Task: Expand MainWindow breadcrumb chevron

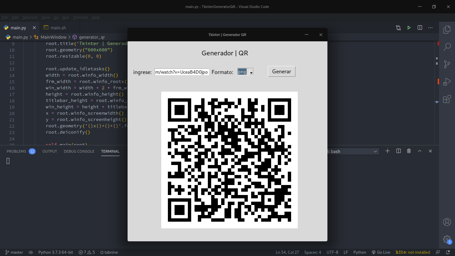Action: [x=69, y=37]
